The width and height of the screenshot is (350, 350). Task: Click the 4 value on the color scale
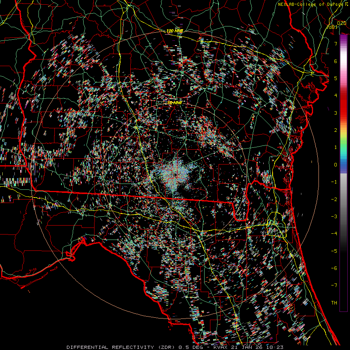point(336,96)
